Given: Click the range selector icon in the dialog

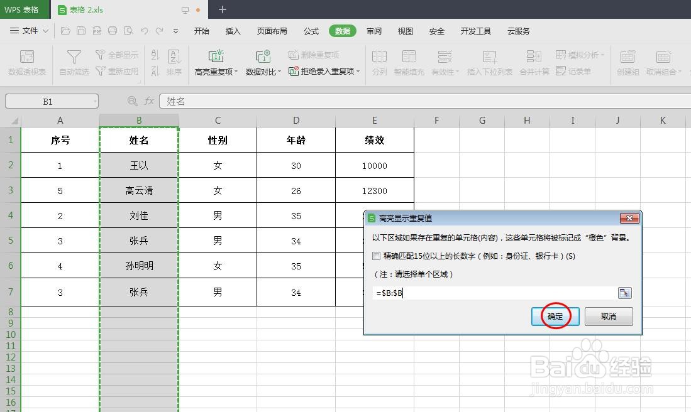Looking at the screenshot, I should coord(624,293).
